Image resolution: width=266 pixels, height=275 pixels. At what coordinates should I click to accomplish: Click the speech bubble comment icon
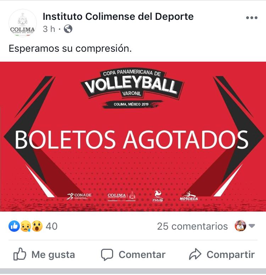pos(107,254)
